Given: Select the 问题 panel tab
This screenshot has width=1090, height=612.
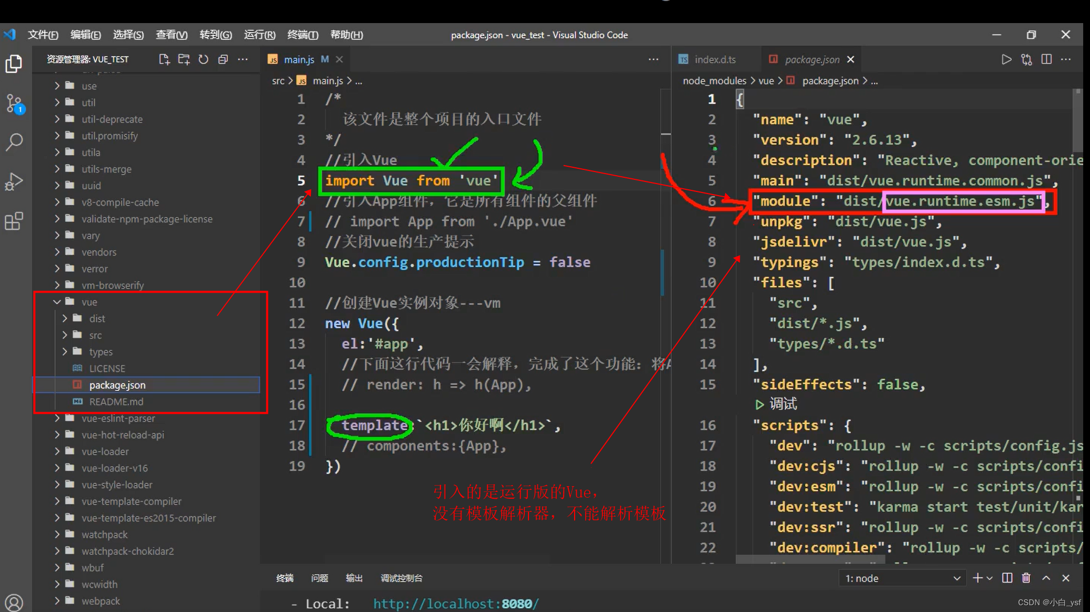Looking at the screenshot, I should [x=319, y=578].
